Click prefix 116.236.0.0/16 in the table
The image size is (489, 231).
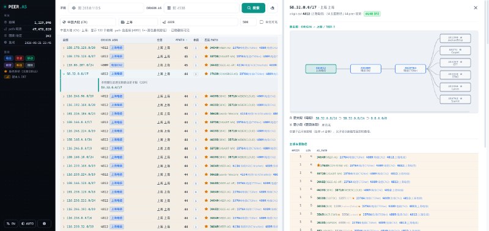pos(79,218)
